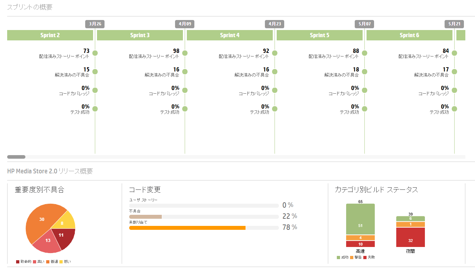Click the Sprint 5 story points dot (88)
475x272 pixels.
pos(364,53)
